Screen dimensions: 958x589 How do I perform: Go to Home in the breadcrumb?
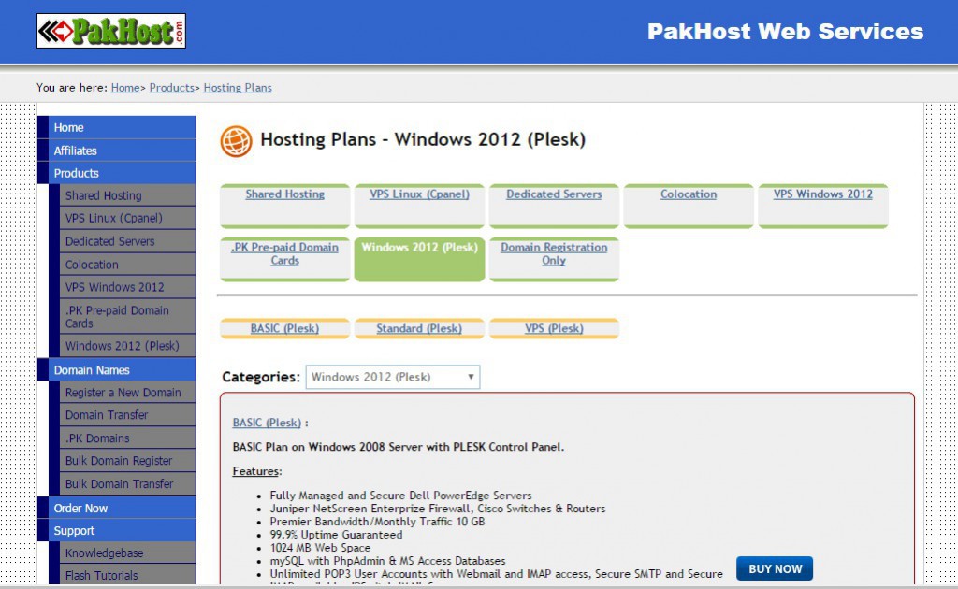point(125,87)
